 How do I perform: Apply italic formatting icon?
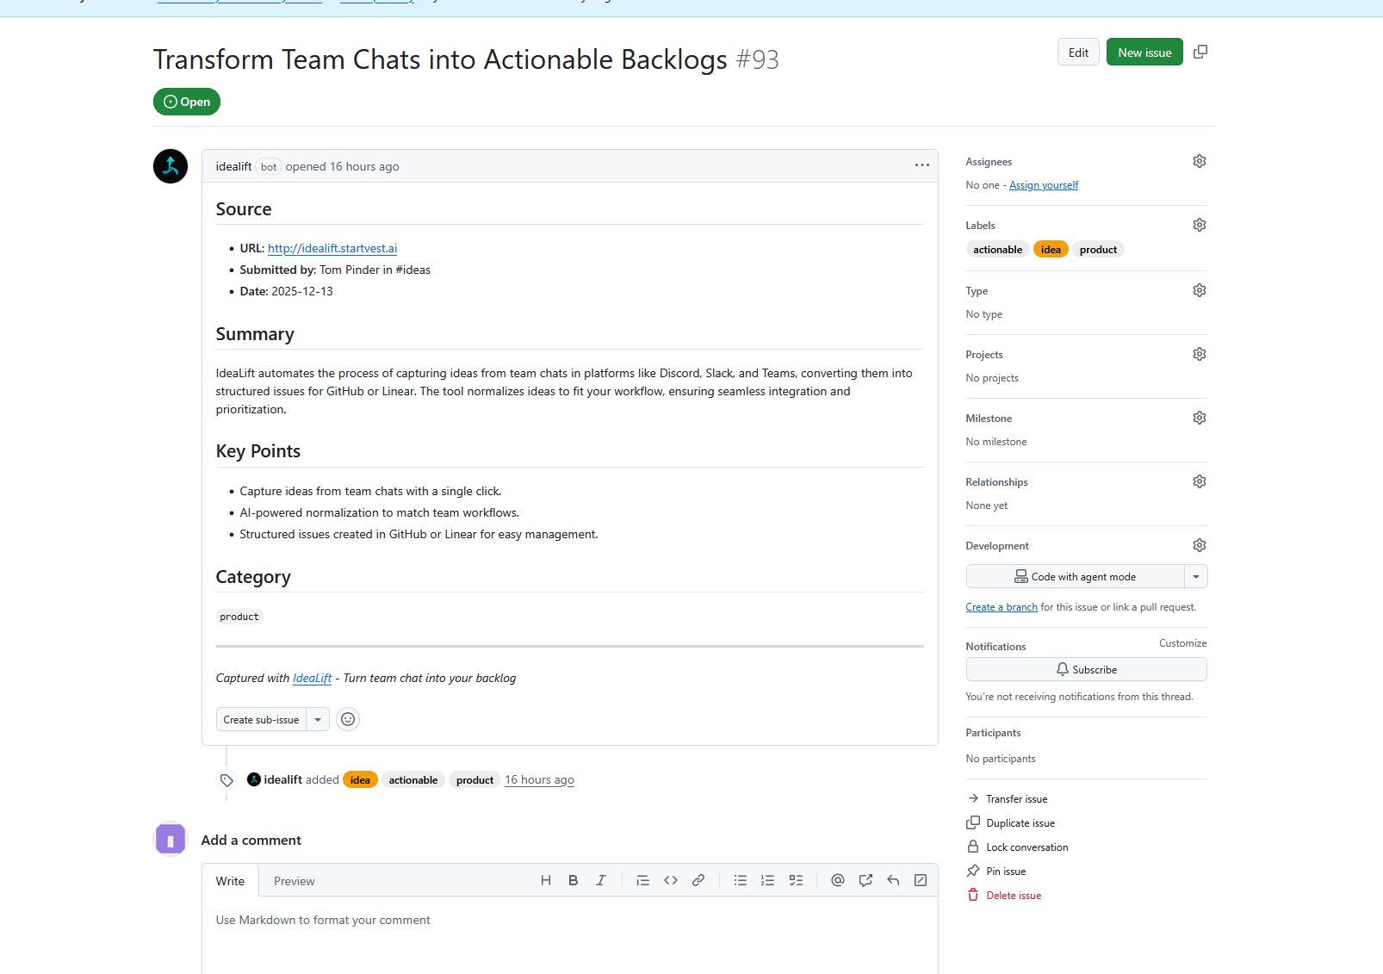tap(600, 880)
